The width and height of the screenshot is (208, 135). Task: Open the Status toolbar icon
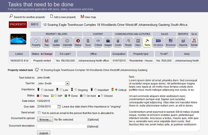(x=78, y=42)
